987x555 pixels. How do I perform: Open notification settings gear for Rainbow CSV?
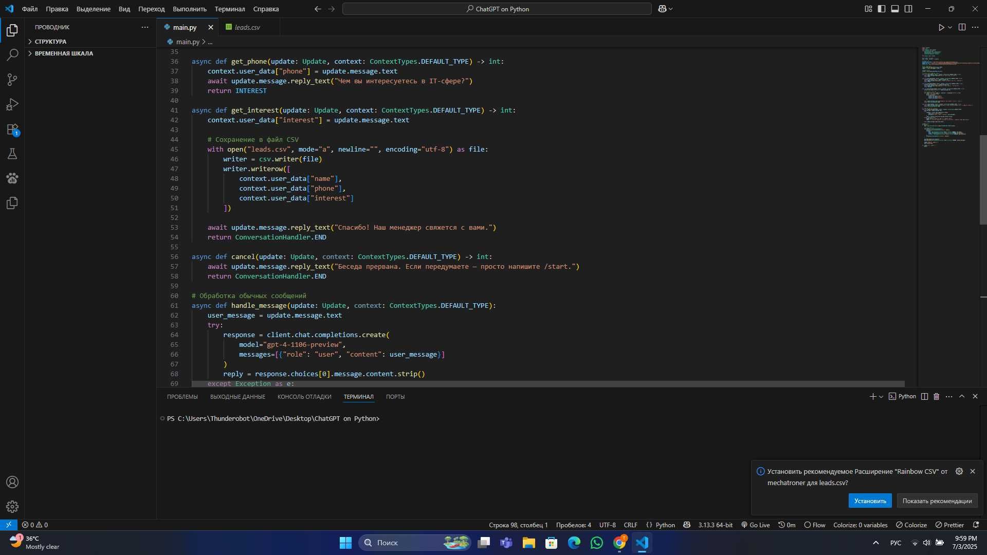pyautogui.click(x=959, y=471)
